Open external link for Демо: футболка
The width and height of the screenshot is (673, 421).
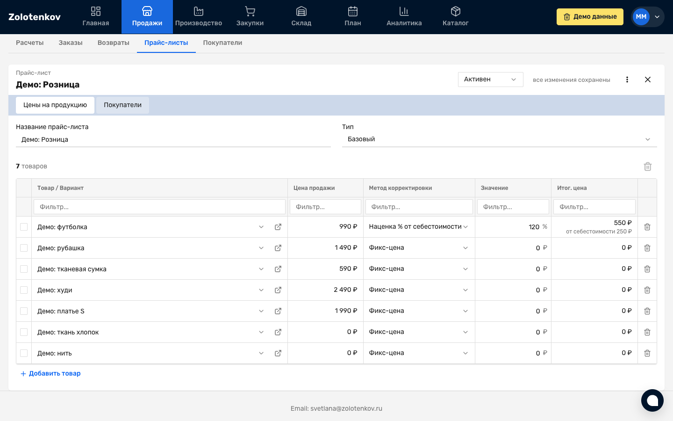point(278,227)
